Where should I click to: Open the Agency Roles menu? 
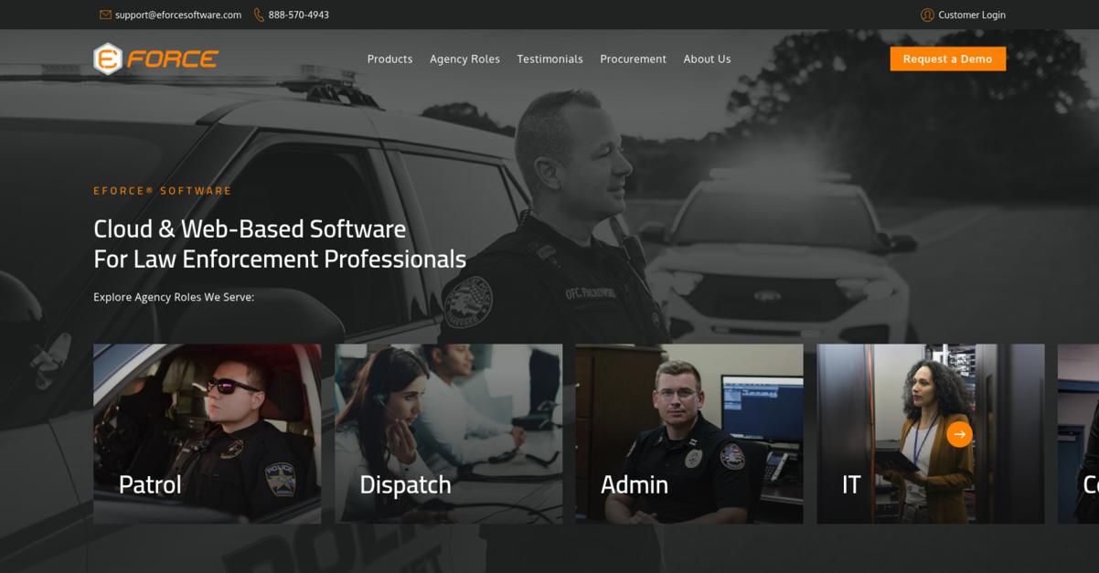point(464,58)
